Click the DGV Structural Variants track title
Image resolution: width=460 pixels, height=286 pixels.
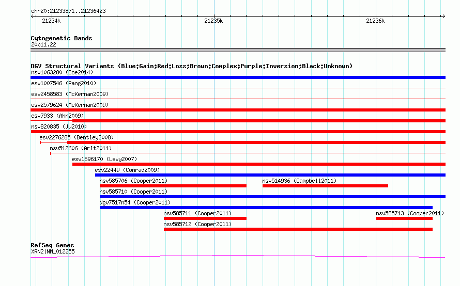pyautogui.click(x=192, y=66)
